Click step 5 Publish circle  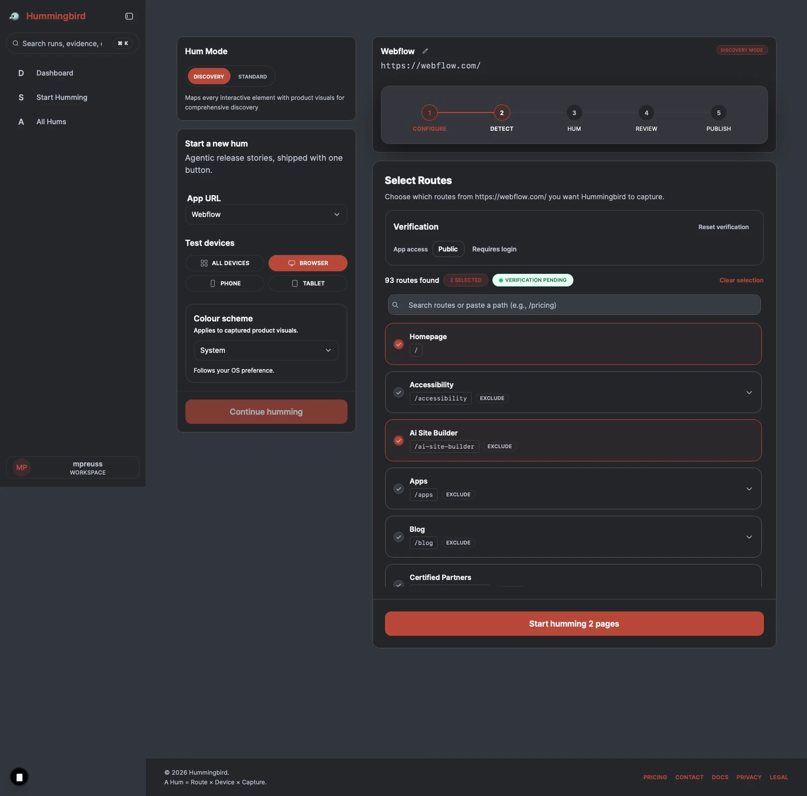(x=719, y=113)
